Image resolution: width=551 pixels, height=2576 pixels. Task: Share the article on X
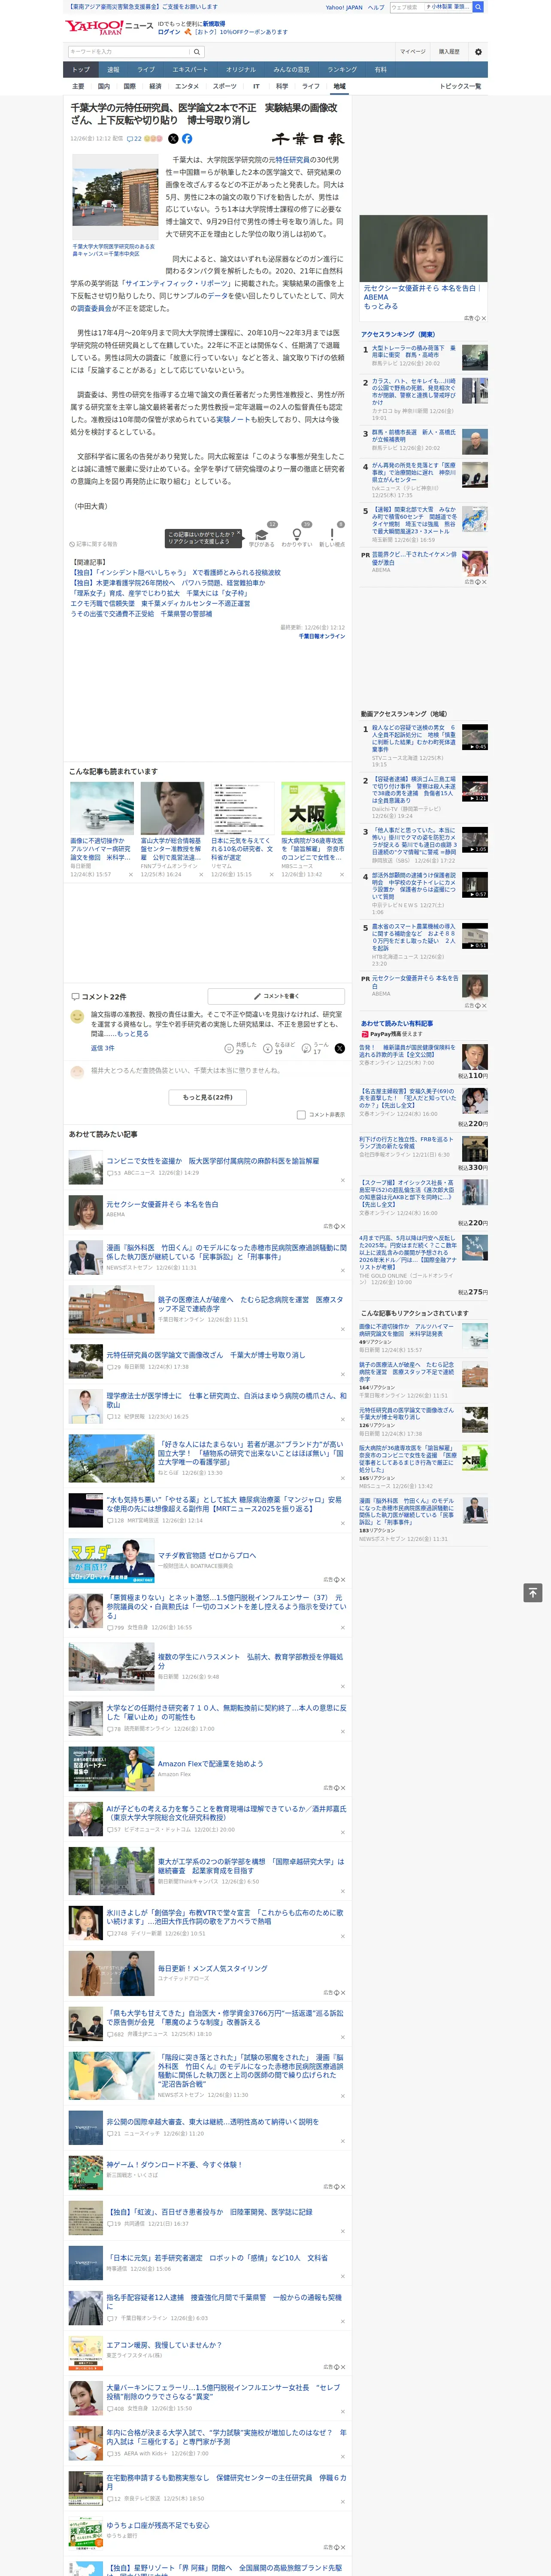173,139
